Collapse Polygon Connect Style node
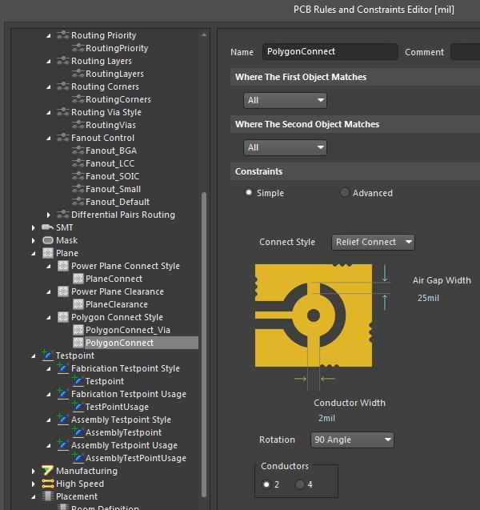Image resolution: width=480 pixels, height=510 pixels. pyautogui.click(x=49, y=317)
